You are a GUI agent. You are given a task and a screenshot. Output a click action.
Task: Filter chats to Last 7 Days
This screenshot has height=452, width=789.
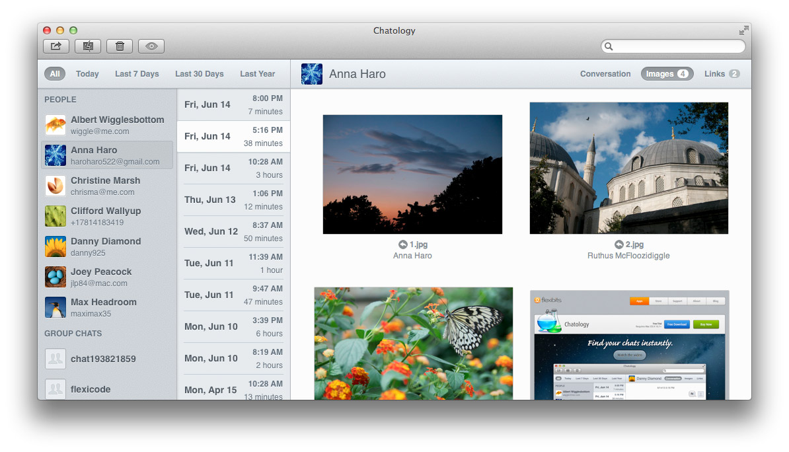point(137,74)
